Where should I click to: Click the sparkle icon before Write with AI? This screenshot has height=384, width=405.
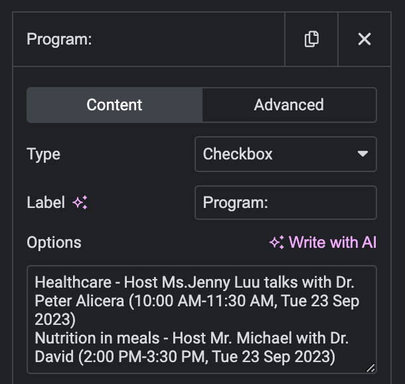(277, 242)
